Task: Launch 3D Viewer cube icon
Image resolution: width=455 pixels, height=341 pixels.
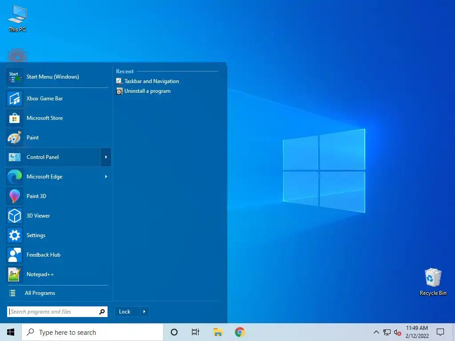Action: tap(15, 216)
